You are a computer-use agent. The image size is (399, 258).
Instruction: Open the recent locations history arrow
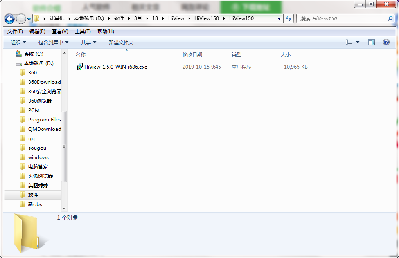[x=29, y=19]
